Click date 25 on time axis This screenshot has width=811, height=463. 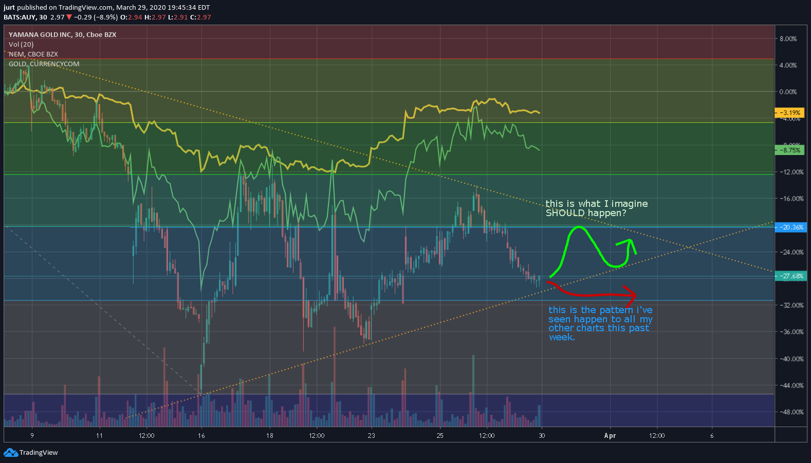(x=440, y=435)
